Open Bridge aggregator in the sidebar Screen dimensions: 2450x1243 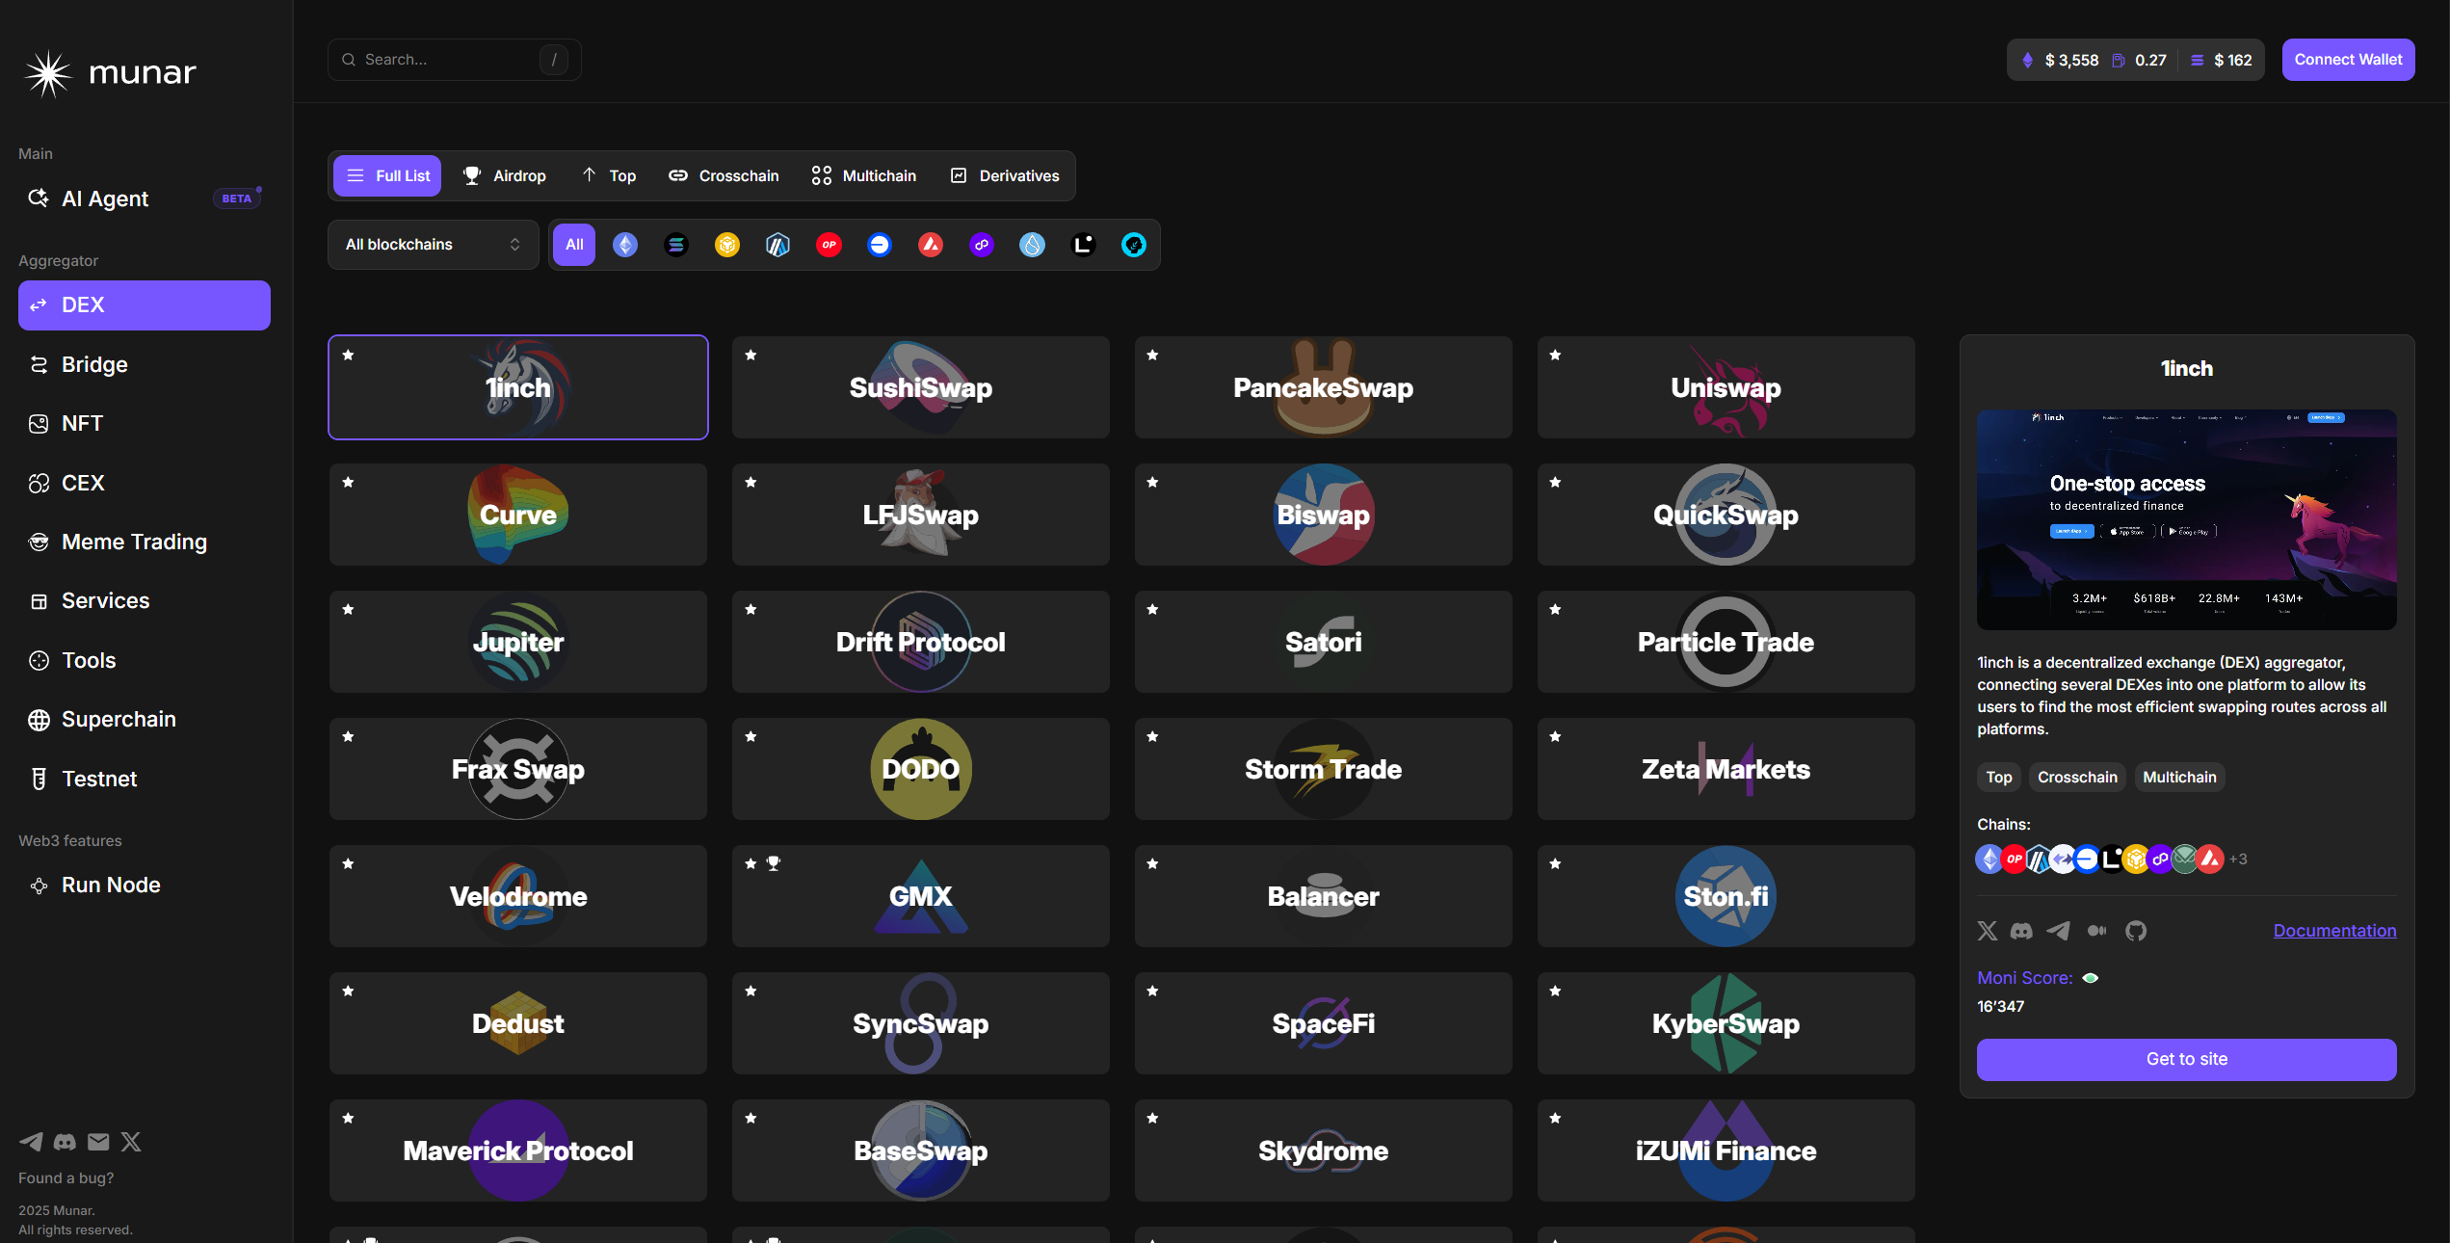click(145, 364)
